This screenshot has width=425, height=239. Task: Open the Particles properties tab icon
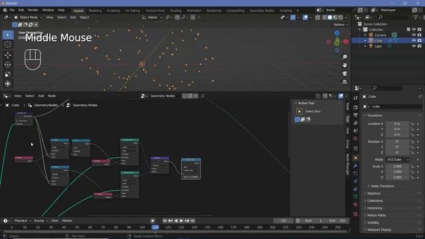click(x=356, y=173)
